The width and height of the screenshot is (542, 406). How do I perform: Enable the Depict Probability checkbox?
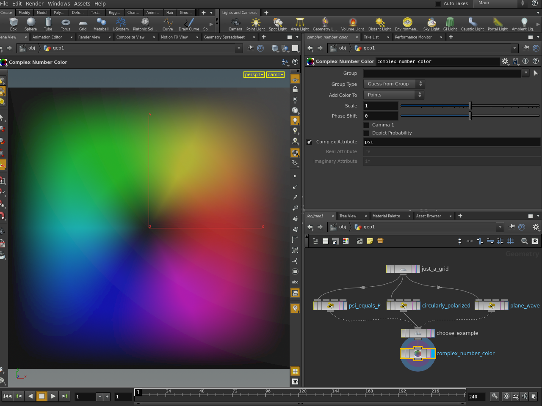367,133
